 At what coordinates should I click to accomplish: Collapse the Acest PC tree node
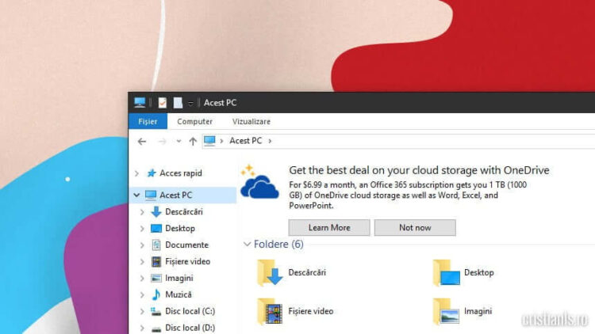pos(137,195)
